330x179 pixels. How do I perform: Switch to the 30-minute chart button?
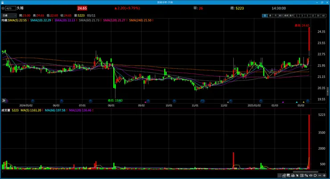click(318, 16)
